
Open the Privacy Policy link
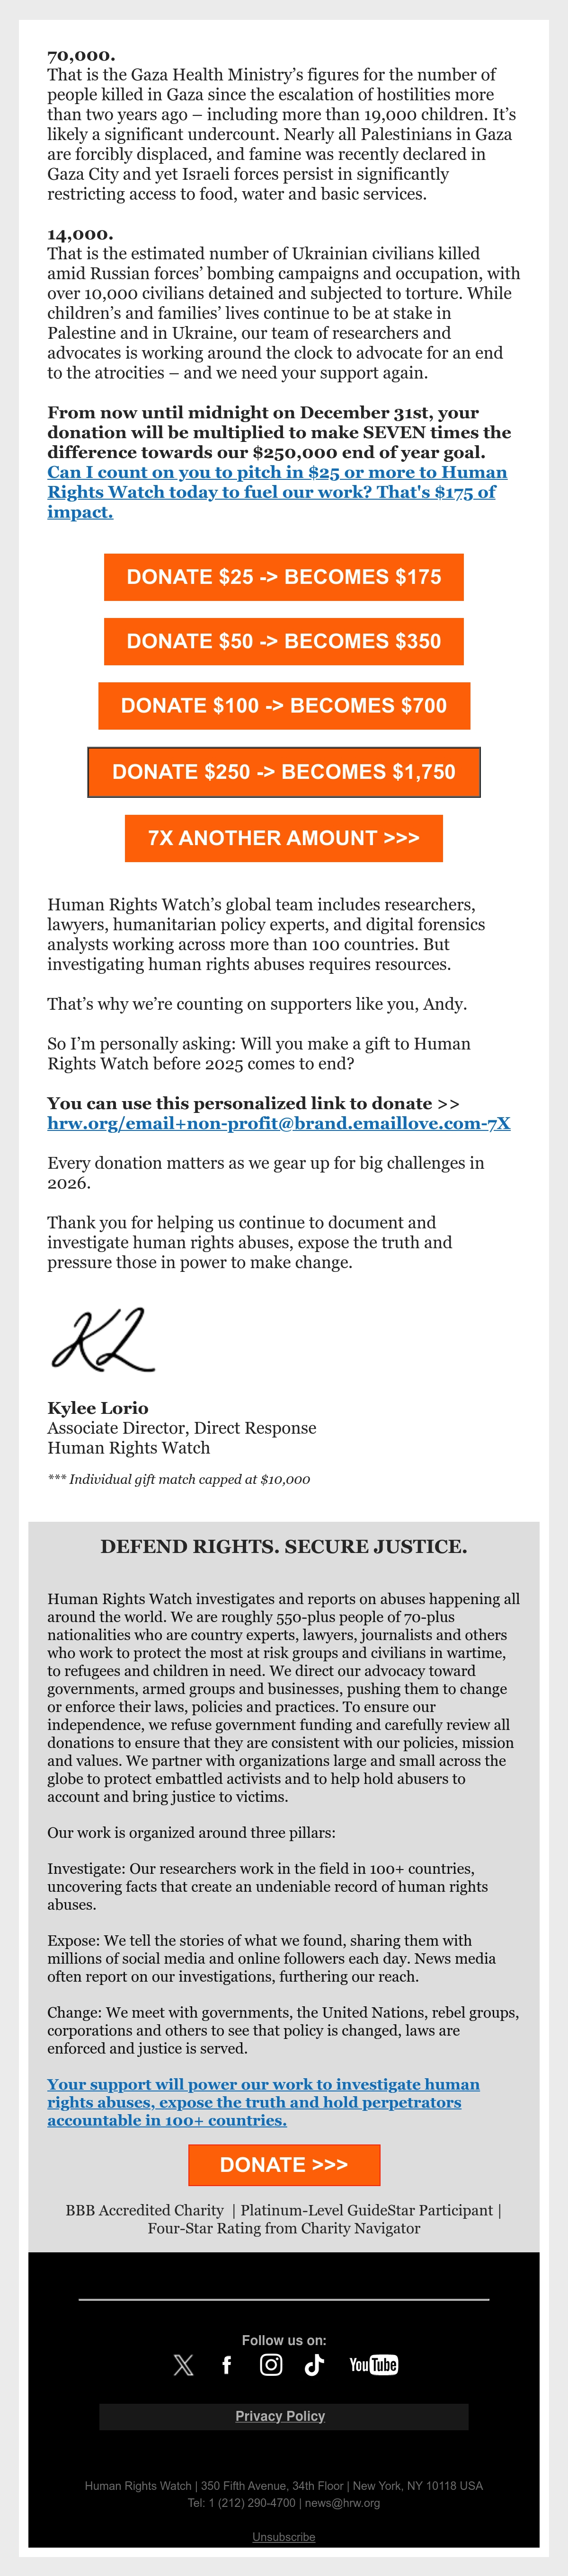280,2416
